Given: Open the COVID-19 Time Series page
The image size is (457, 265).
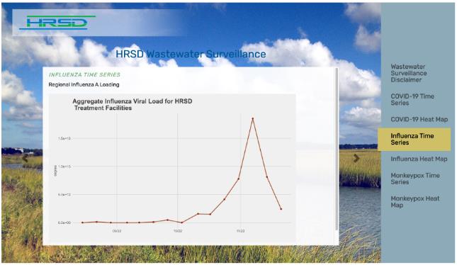Looking at the screenshot, I should (412, 99).
